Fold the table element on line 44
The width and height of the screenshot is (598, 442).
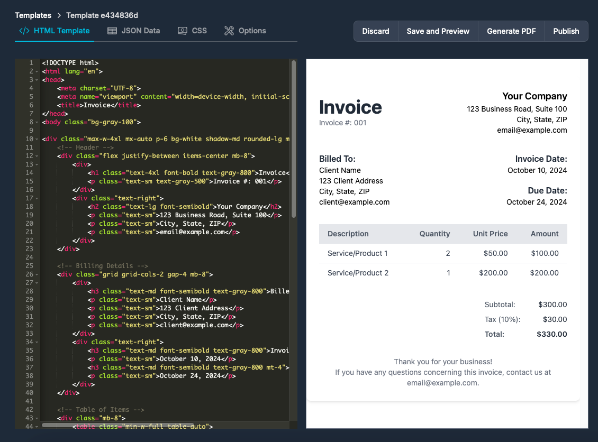[37, 427]
